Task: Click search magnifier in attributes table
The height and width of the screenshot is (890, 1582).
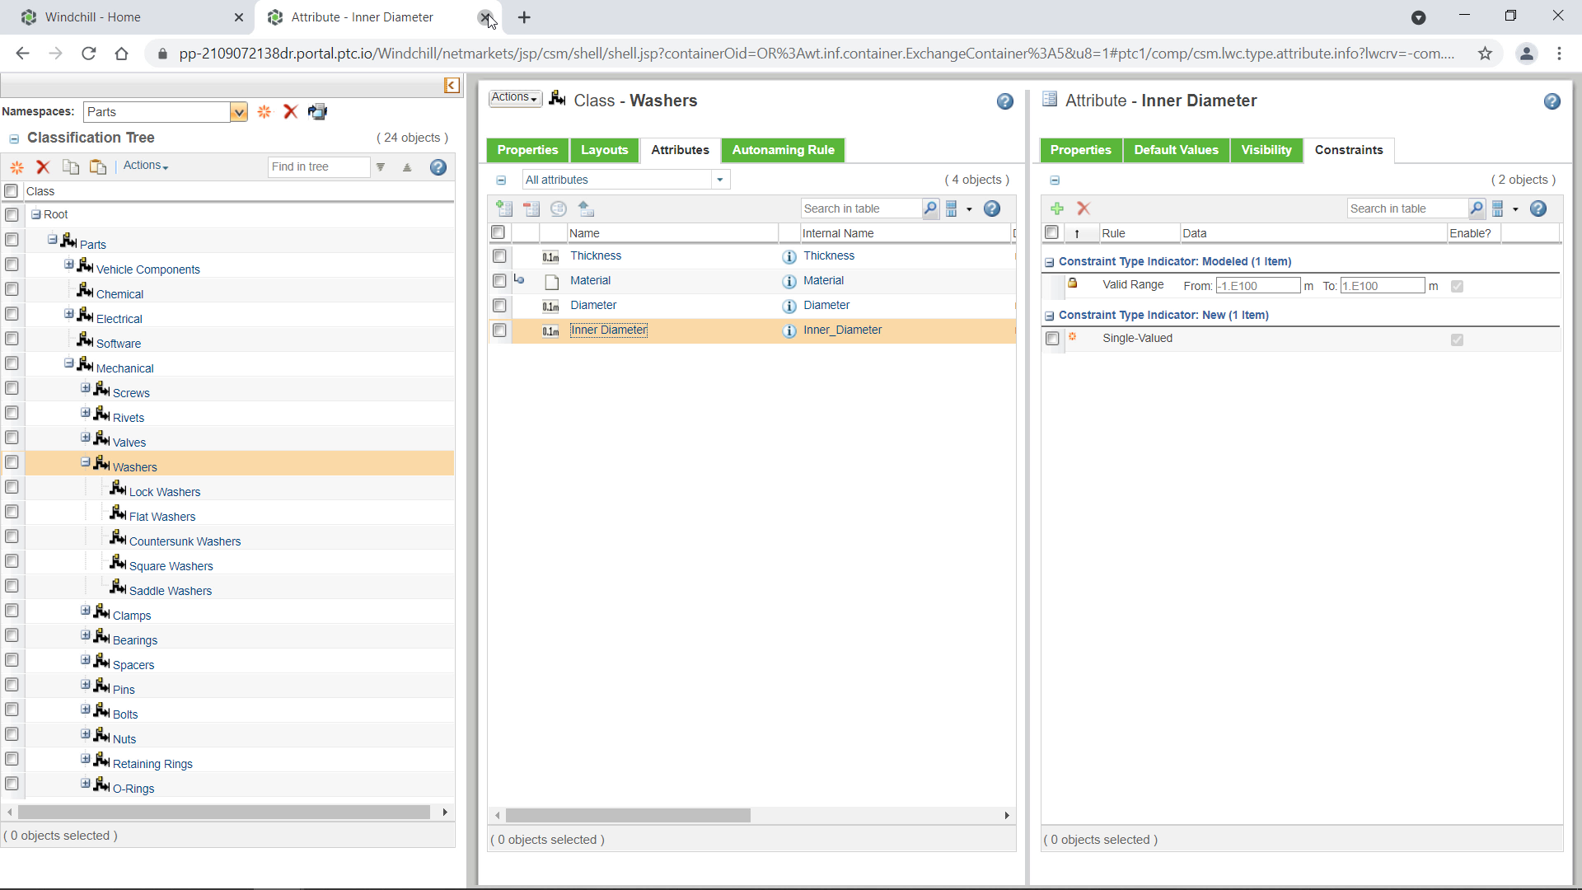Action: pos(930,208)
